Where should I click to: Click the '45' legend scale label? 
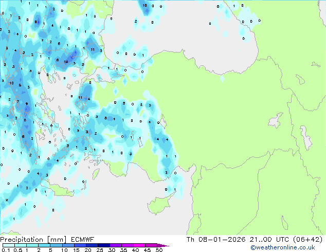[147, 250]
